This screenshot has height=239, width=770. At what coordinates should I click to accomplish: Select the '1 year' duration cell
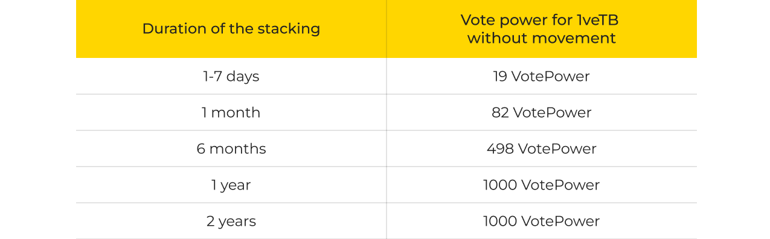pyautogui.click(x=231, y=185)
